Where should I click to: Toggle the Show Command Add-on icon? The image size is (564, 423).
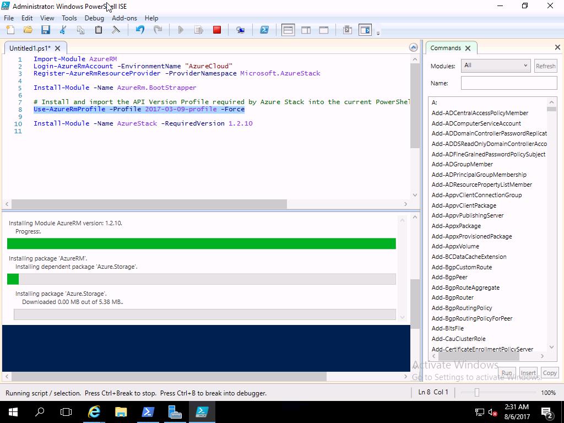365,30
